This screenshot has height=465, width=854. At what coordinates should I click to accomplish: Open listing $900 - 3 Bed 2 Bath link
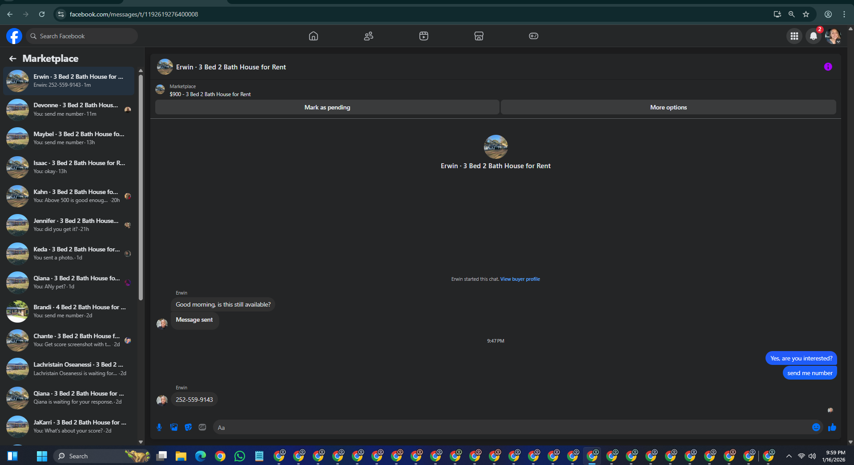click(x=210, y=94)
